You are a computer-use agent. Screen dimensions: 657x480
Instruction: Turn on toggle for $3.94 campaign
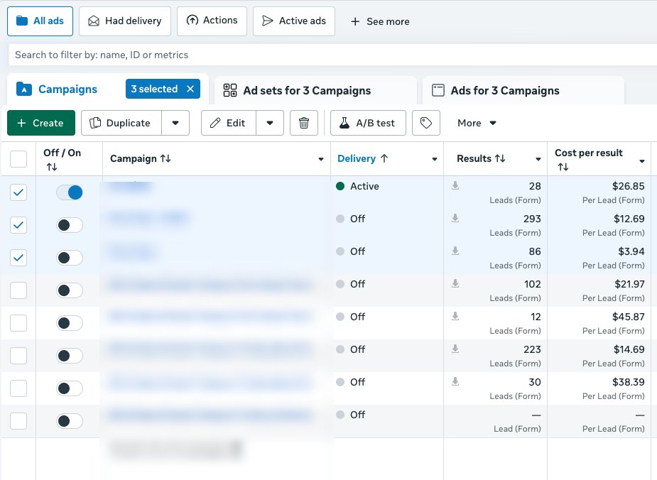tap(70, 258)
